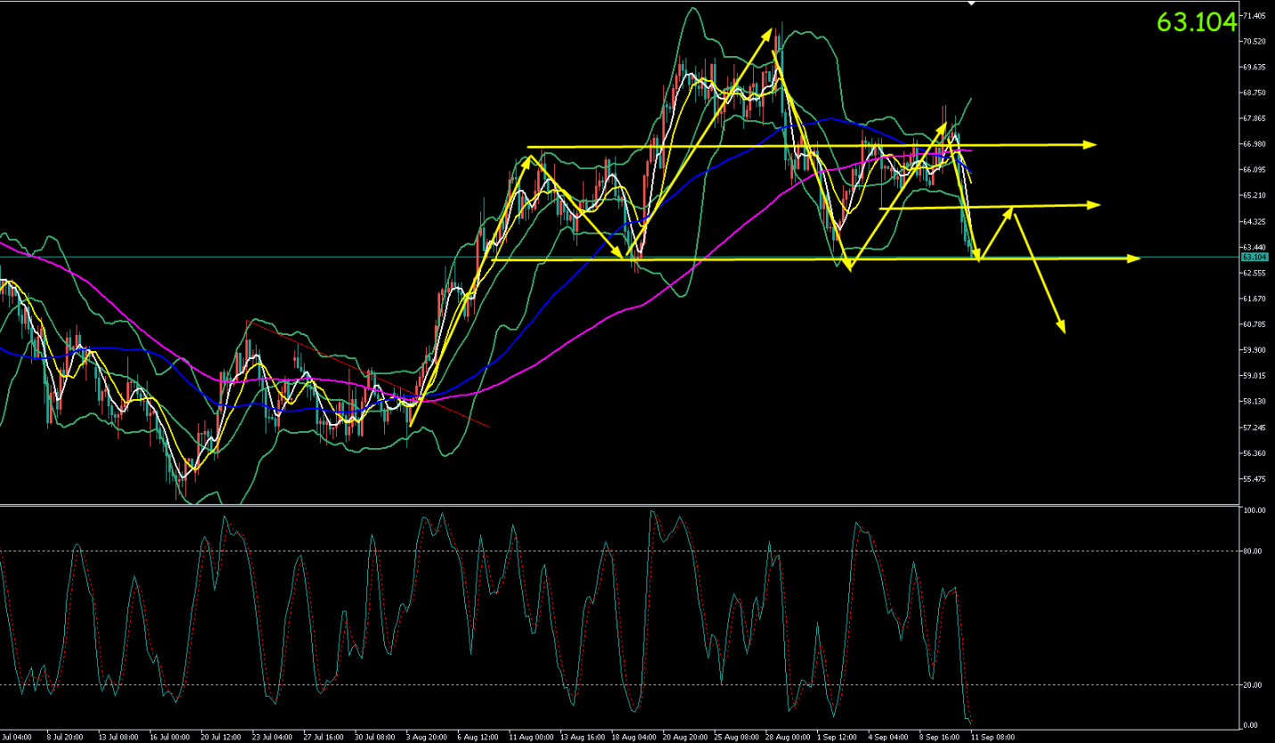Viewport: 1275px width, 743px height.
Task: Click the arrowhead of the lower support line
Action: tap(1133, 258)
